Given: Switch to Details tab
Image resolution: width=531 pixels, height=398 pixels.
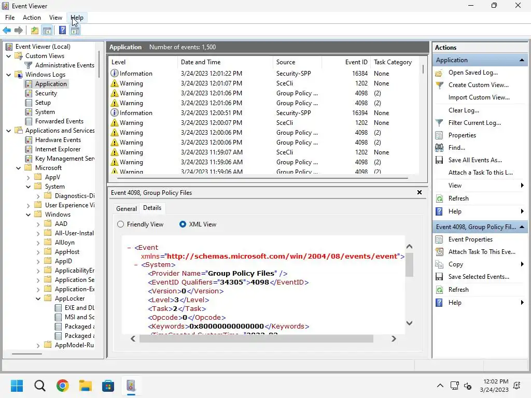Looking at the screenshot, I should (x=152, y=208).
